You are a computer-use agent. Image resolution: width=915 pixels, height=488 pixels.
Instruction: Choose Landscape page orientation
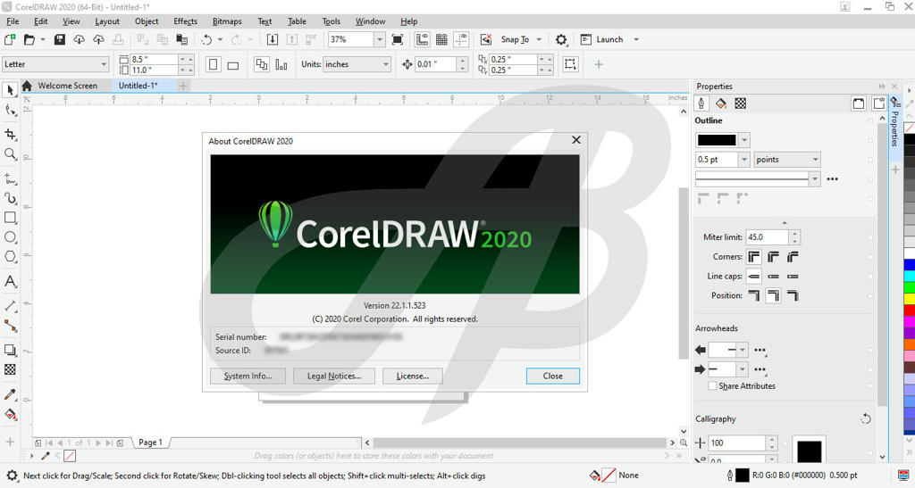[233, 64]
